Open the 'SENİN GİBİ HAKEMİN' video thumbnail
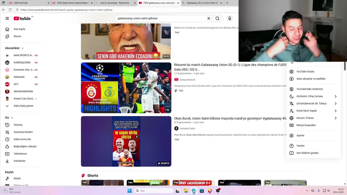Image resolution: width=347 pixels, height=195 pixels. (x=126, y=41)
